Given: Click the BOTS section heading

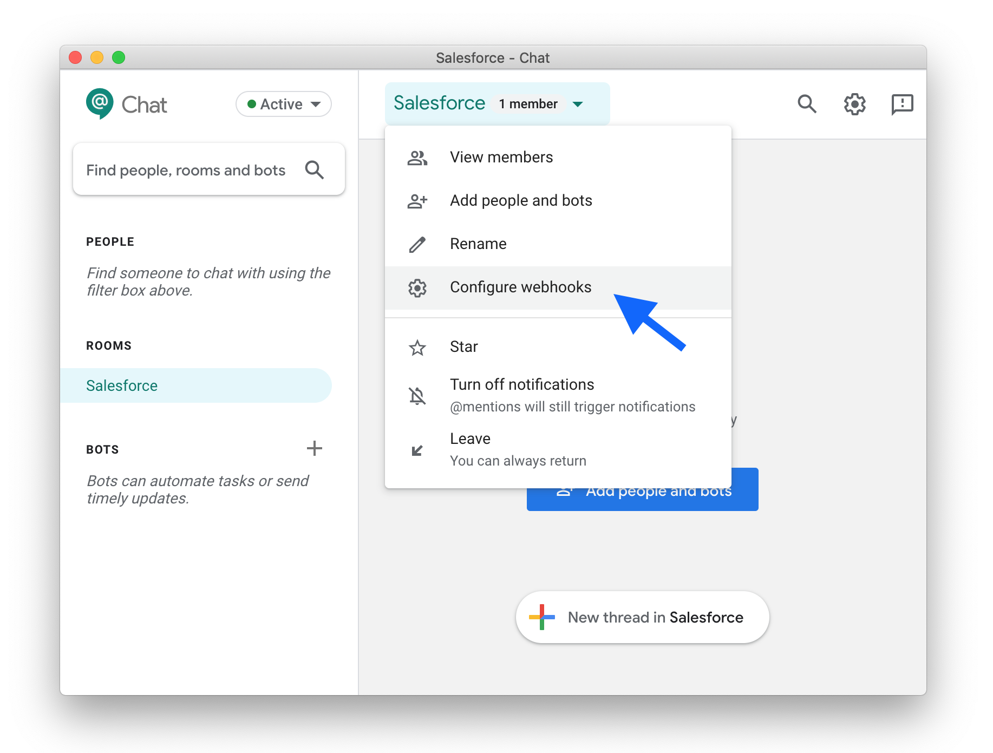Looking at the screenshot, I should [102, 449].
